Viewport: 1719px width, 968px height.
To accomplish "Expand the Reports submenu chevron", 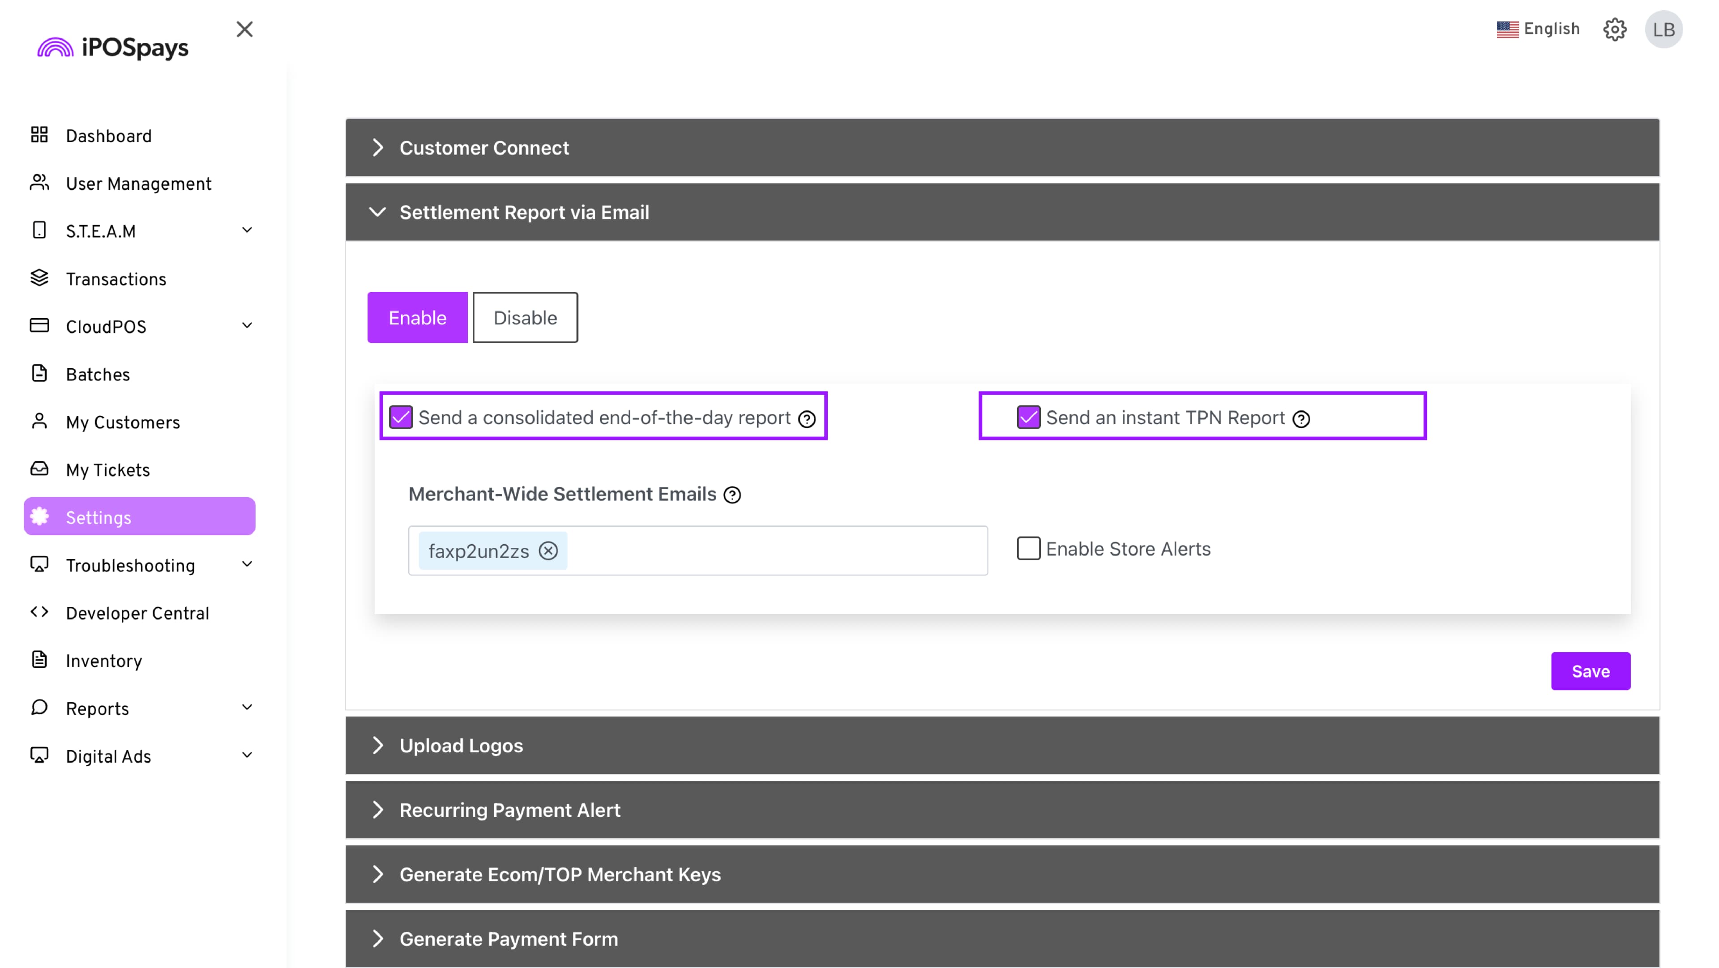I will pos(247,708).
